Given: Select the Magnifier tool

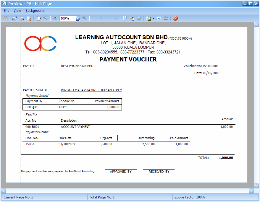Looking at the screenshot, I should [46, 18].
